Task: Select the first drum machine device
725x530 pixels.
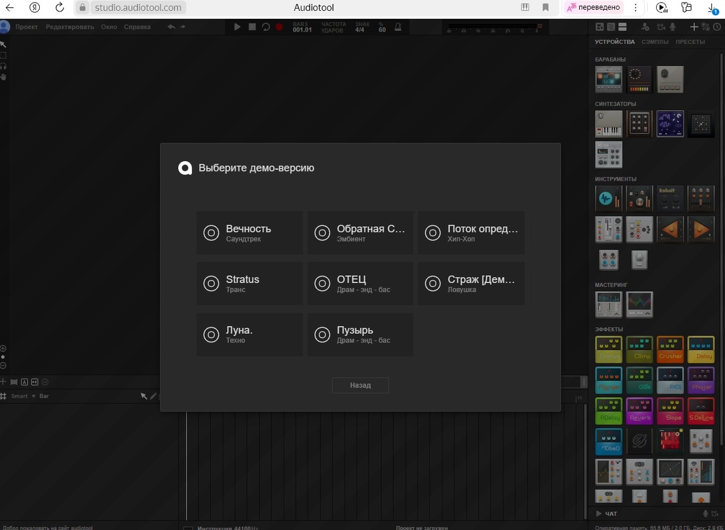Action: tap(609, 79)
